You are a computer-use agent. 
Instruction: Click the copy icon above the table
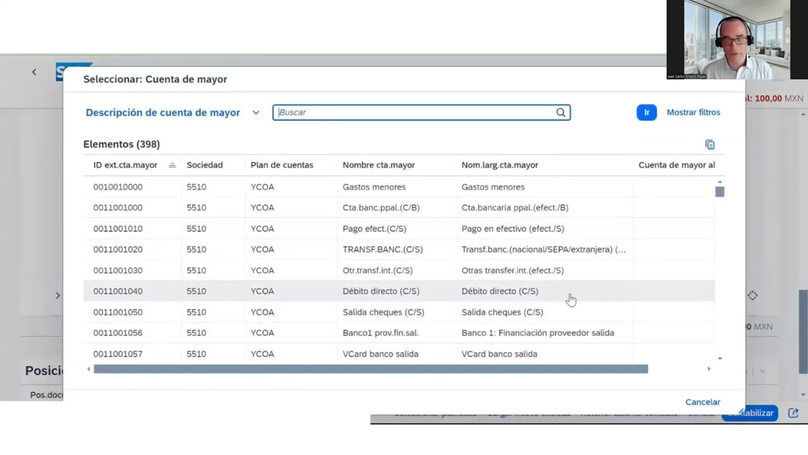[x=710, y=145]
